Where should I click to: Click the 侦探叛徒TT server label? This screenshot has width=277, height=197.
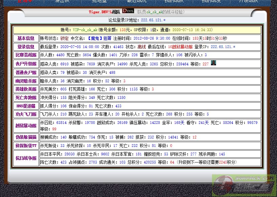point(26,146)
